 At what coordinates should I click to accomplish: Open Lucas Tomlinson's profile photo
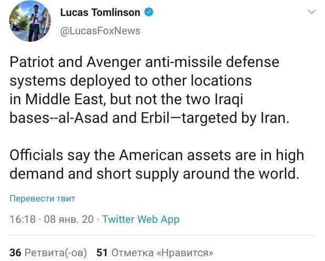click(30, 21)
